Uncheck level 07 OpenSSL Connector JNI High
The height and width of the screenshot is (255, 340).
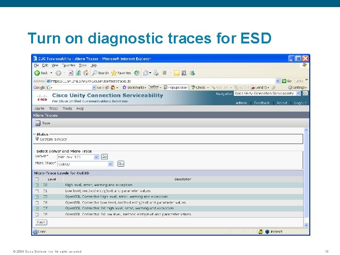[x=37, y=208]
